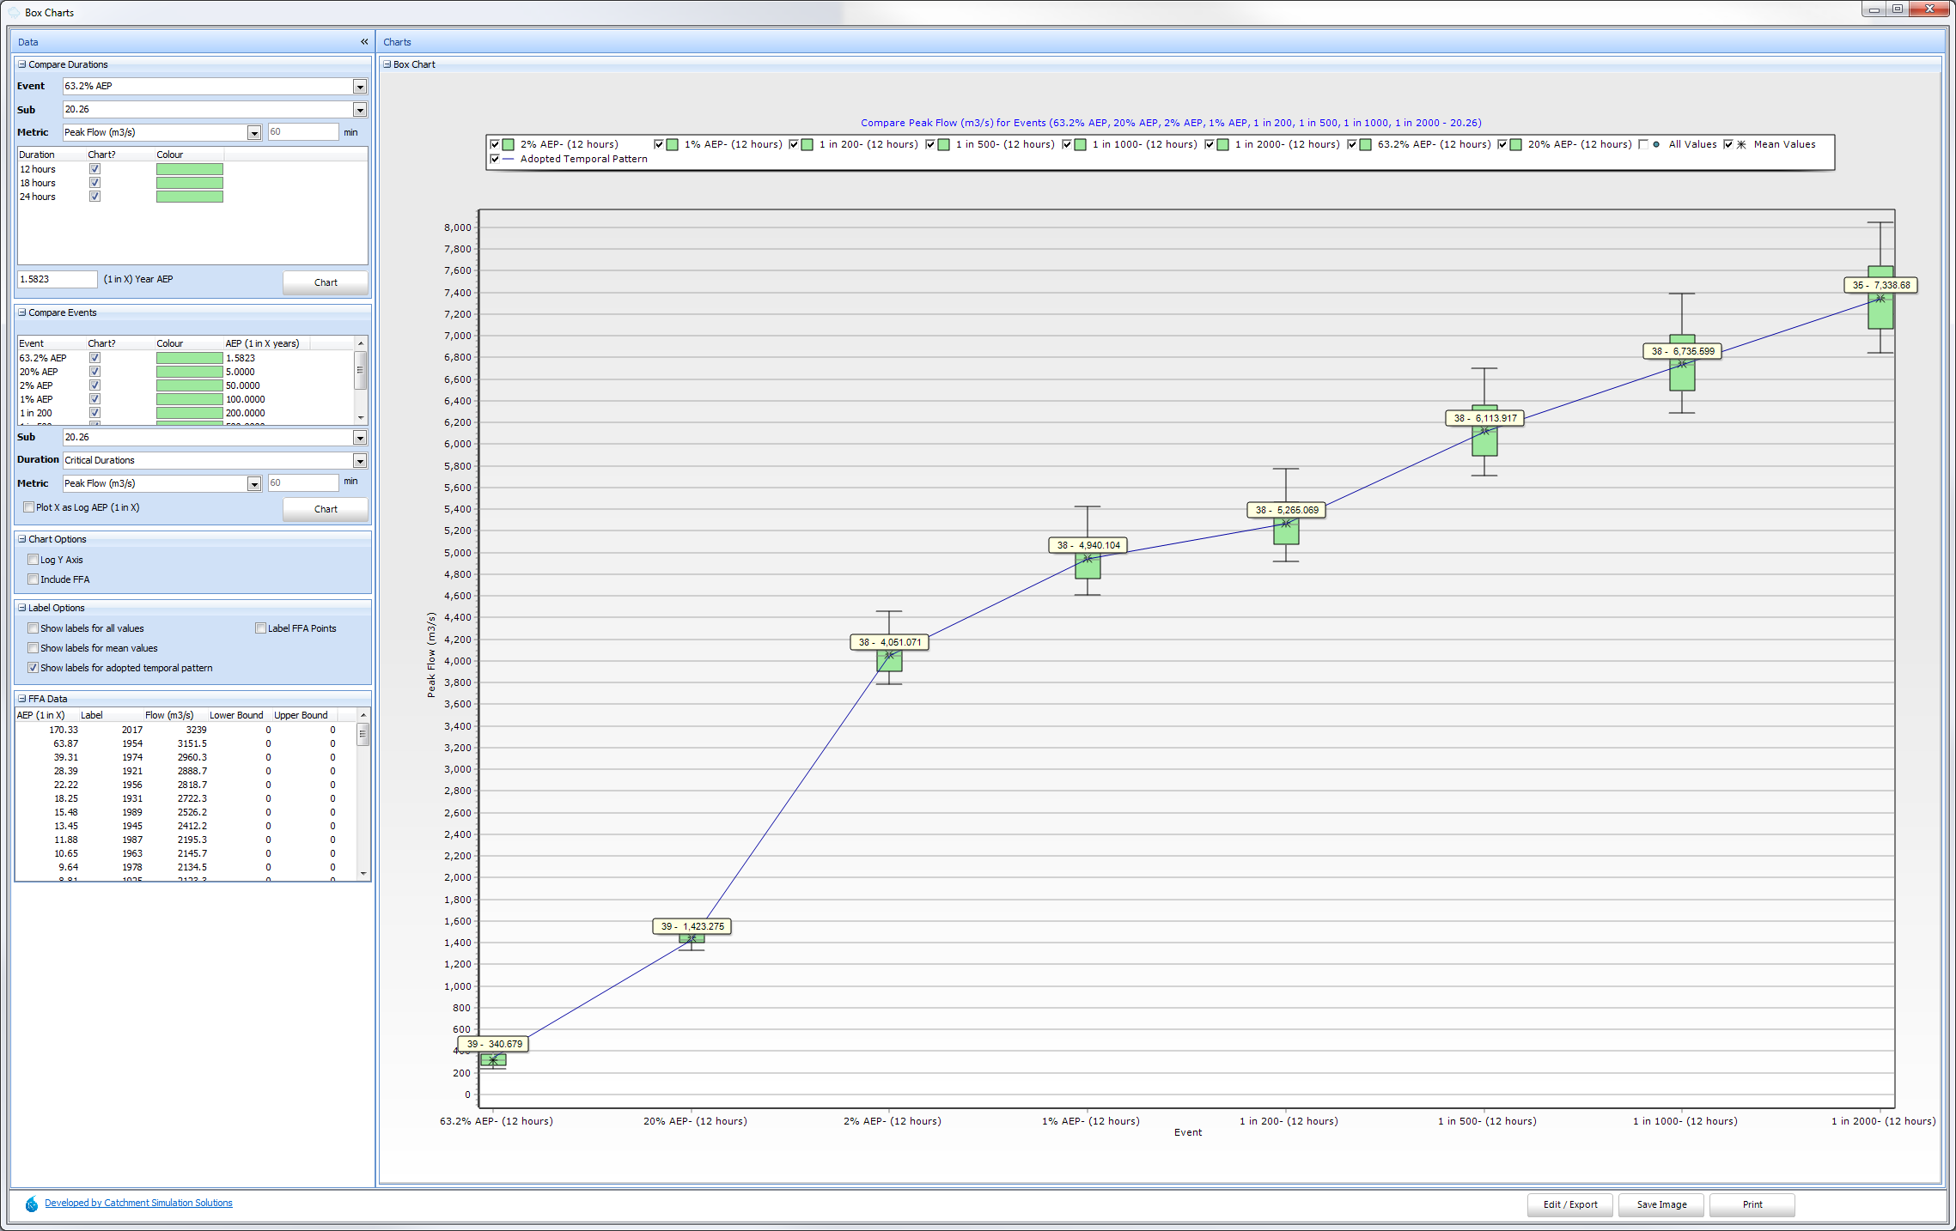The image size is (1956, 1231).
Task: Click the 1 in 2000 adopted pattern data label
Action: [1880, 285]
